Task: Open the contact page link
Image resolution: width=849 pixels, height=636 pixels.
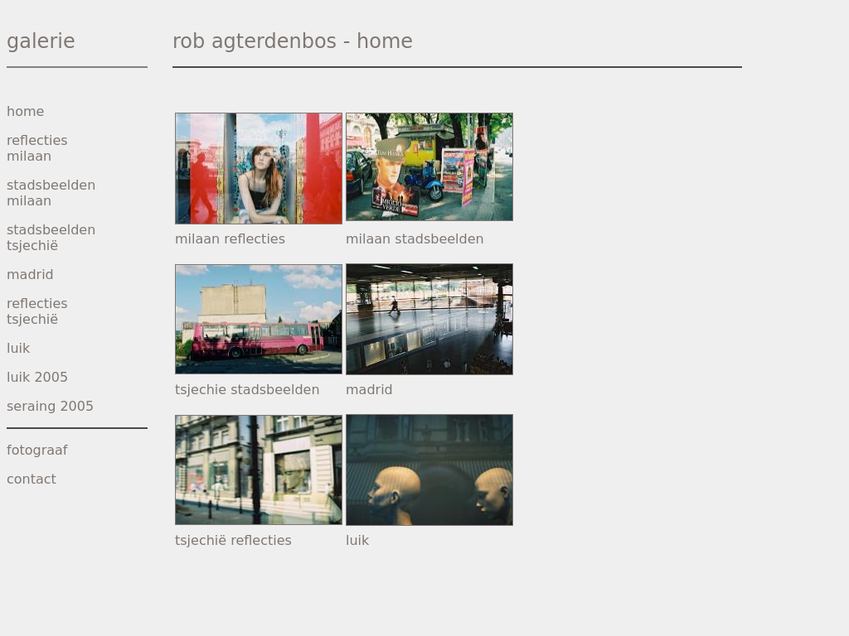Action: point(32,479)
